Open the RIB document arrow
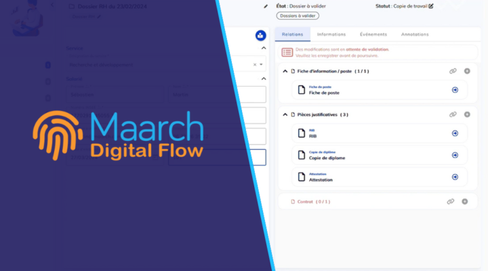 coord(455,133)
